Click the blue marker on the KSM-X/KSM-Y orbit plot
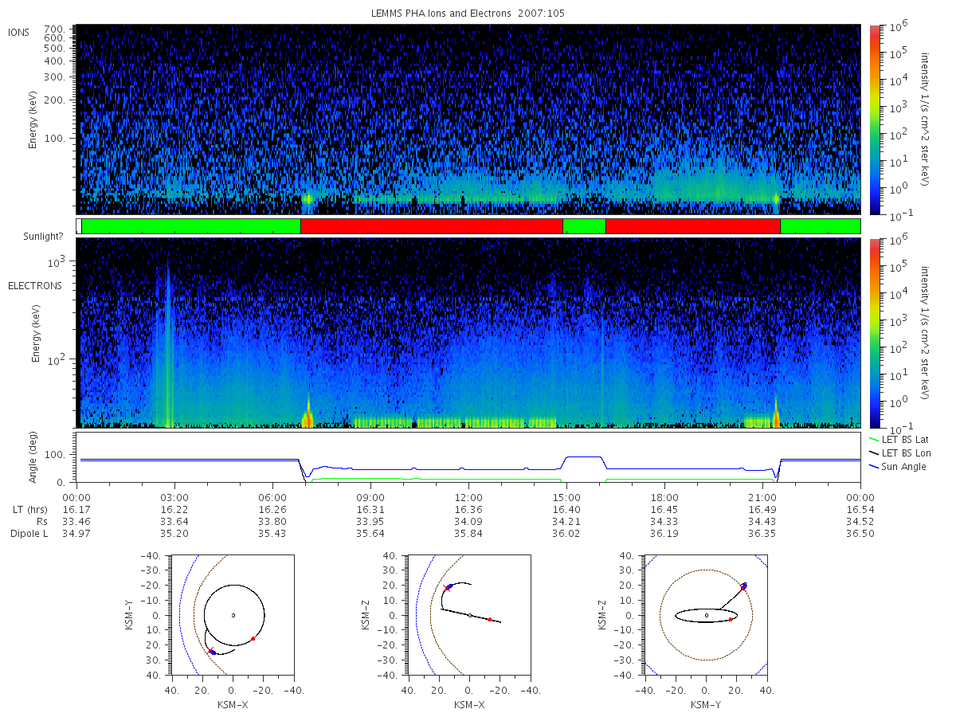This screenshot has width=956, height=717. (213, 652)
